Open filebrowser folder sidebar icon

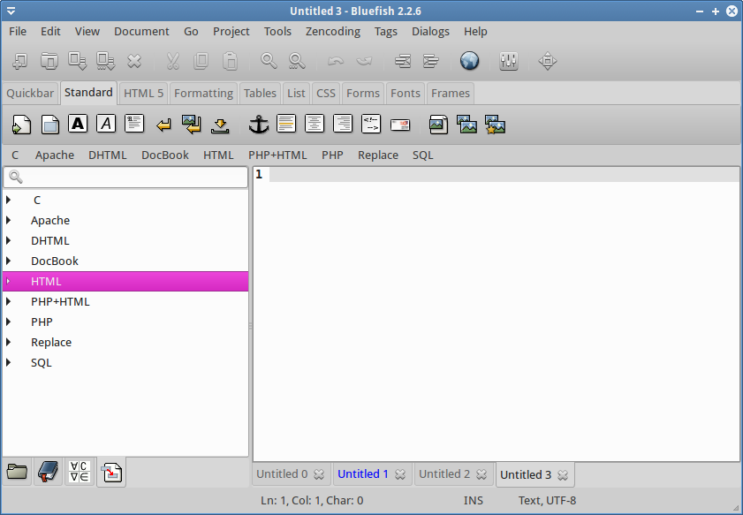coord(17,472)
